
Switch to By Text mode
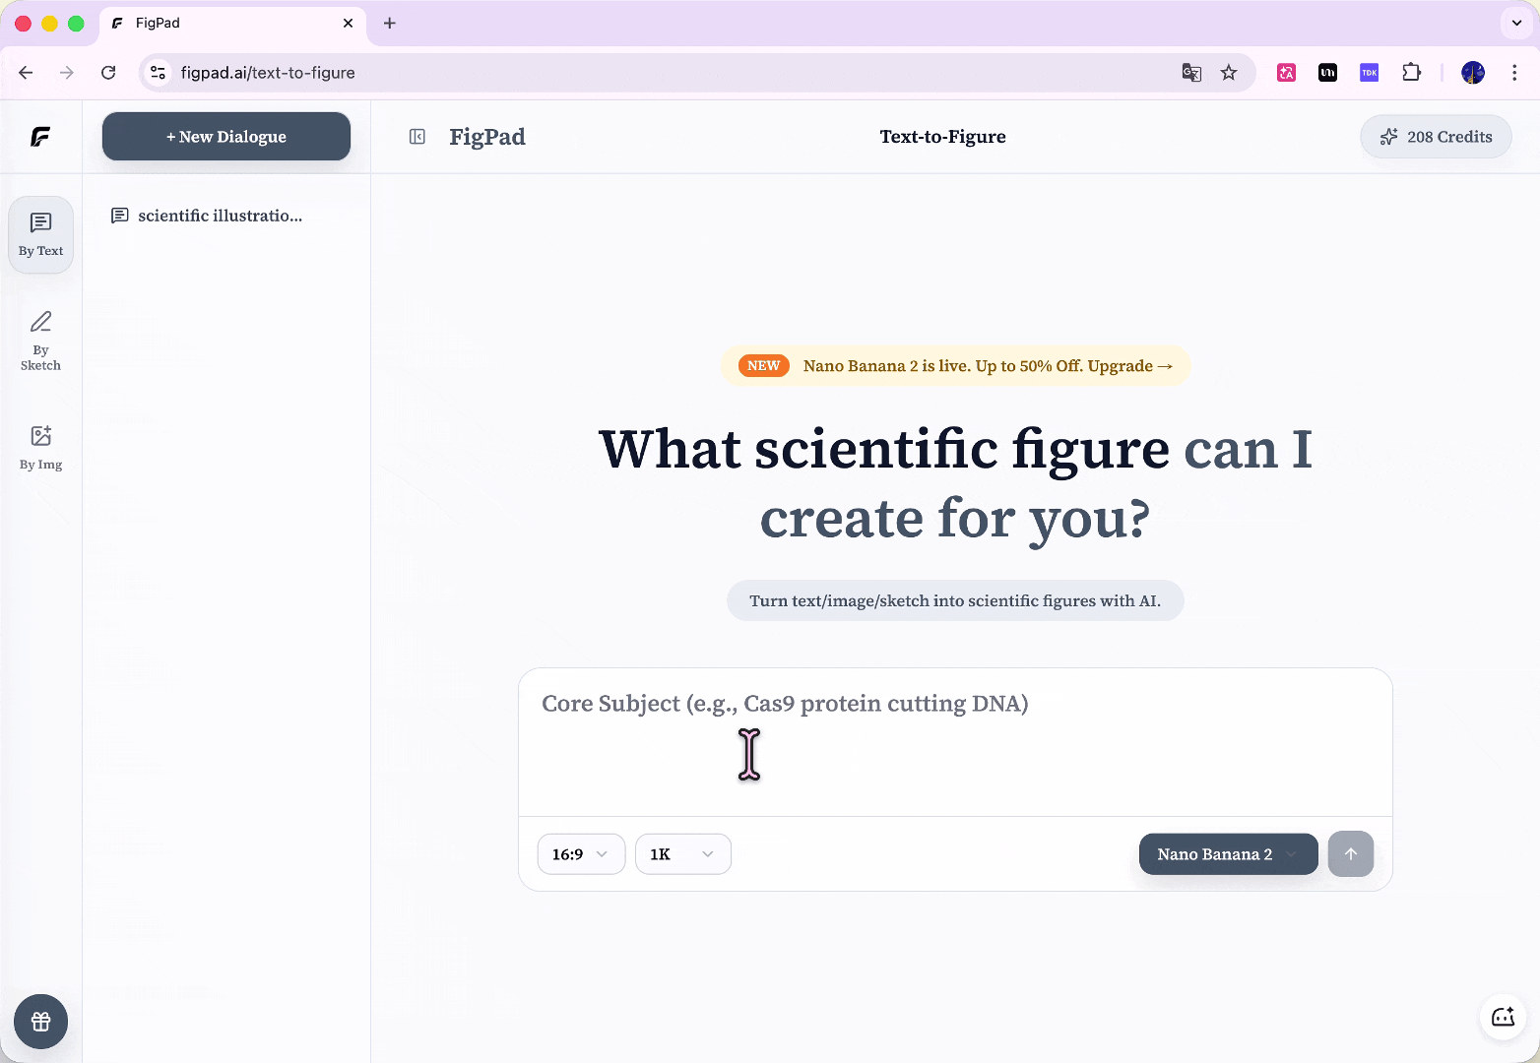pos(40,235)
